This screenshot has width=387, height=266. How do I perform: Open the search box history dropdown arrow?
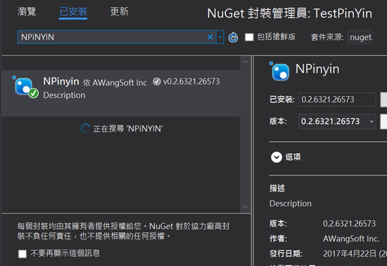(x=220, y=37)
